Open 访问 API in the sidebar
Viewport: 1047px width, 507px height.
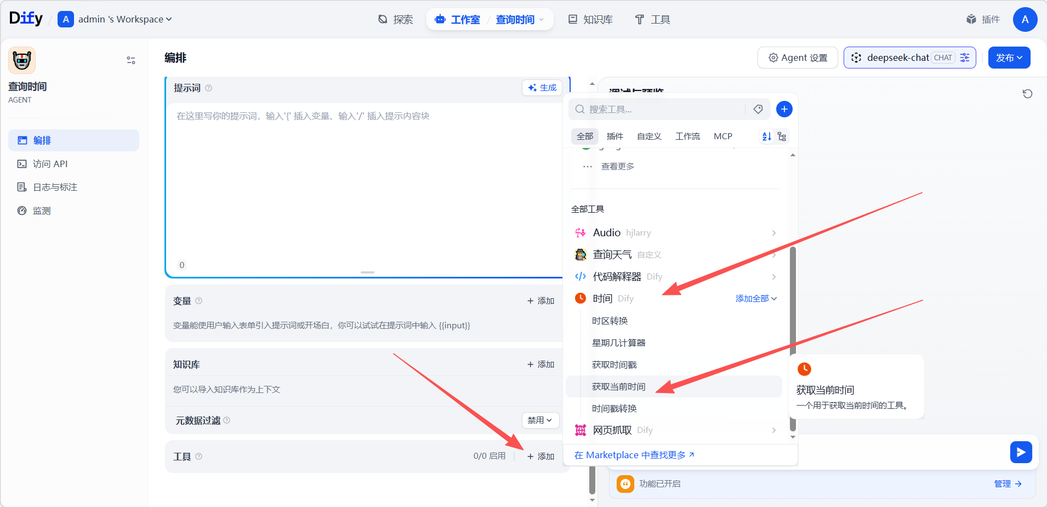click(73, 164)
